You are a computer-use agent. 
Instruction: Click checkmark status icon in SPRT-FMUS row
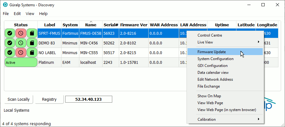[x=10, y=33]
